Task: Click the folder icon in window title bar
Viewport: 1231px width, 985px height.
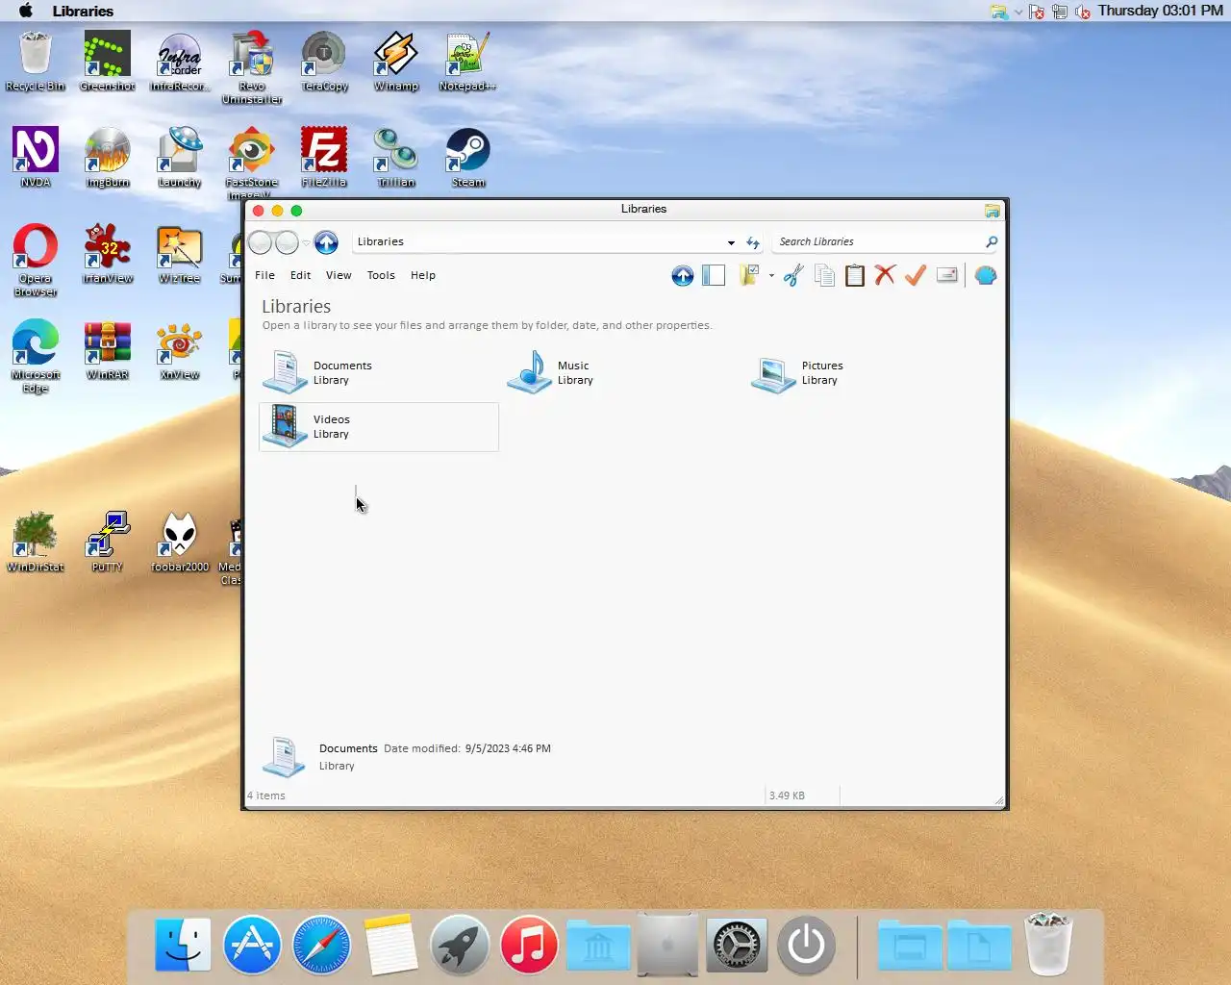Action: click(992, 210)
